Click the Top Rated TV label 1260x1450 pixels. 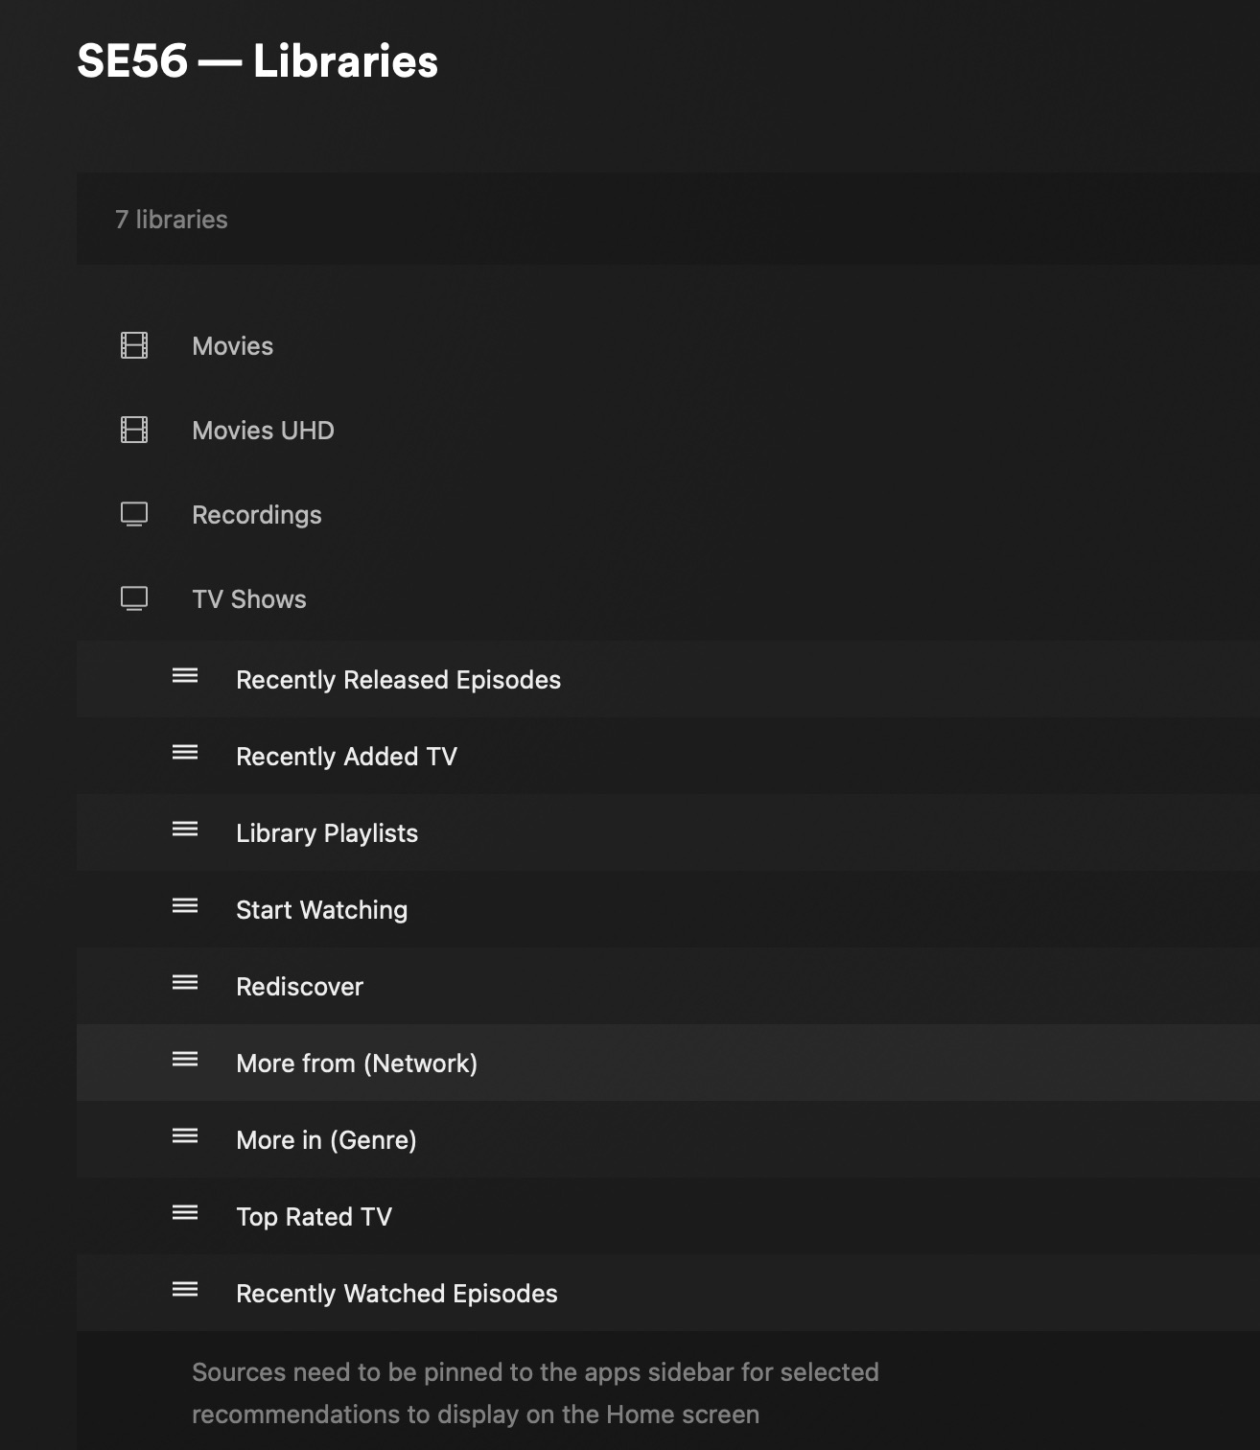coord(314,1217)
